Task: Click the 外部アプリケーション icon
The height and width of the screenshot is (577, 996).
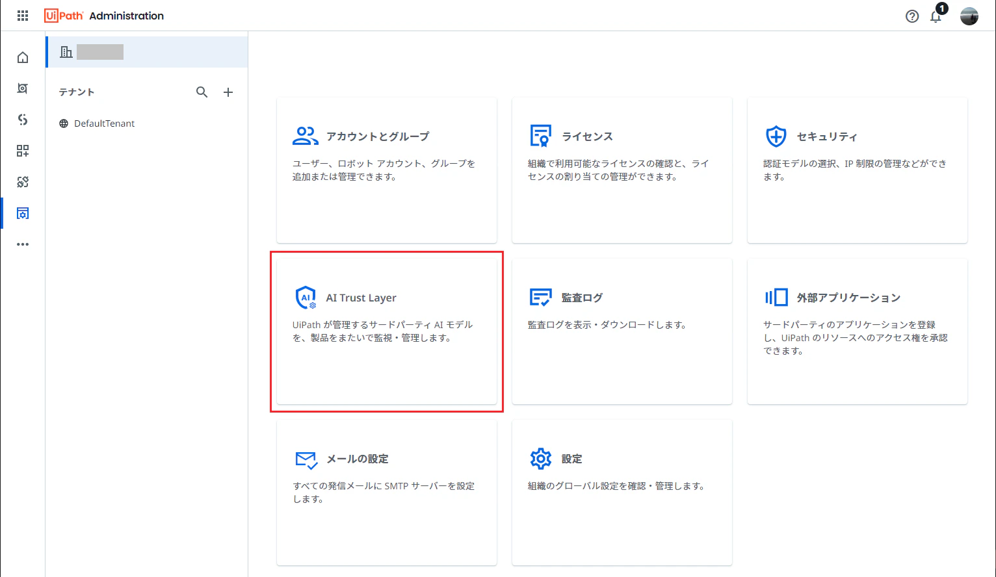Action: [x=776, y=298]
